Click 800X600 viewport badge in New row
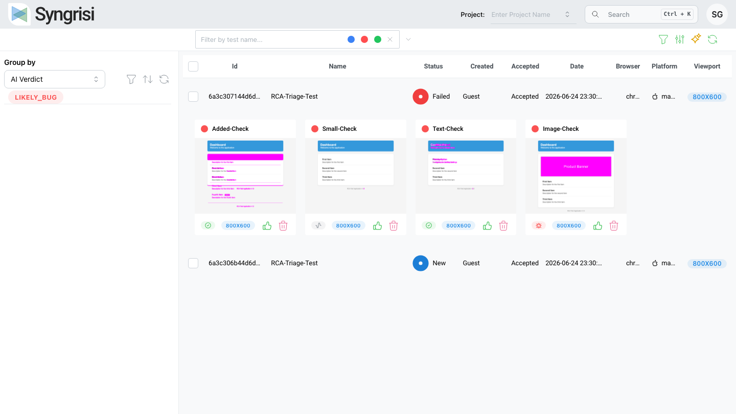Viewport: 736px width, 414px height. (x=707, y=264)
